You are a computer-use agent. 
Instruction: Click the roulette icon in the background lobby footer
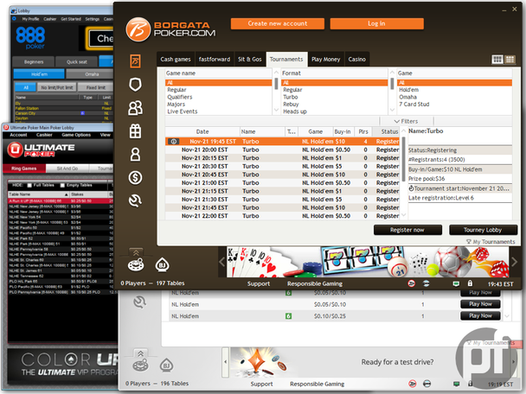pyautogui.click(x=140, y=365)
